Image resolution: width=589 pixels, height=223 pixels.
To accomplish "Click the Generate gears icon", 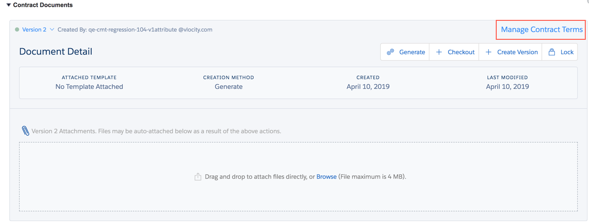I will pyautogui.click(x=391, y=52).
